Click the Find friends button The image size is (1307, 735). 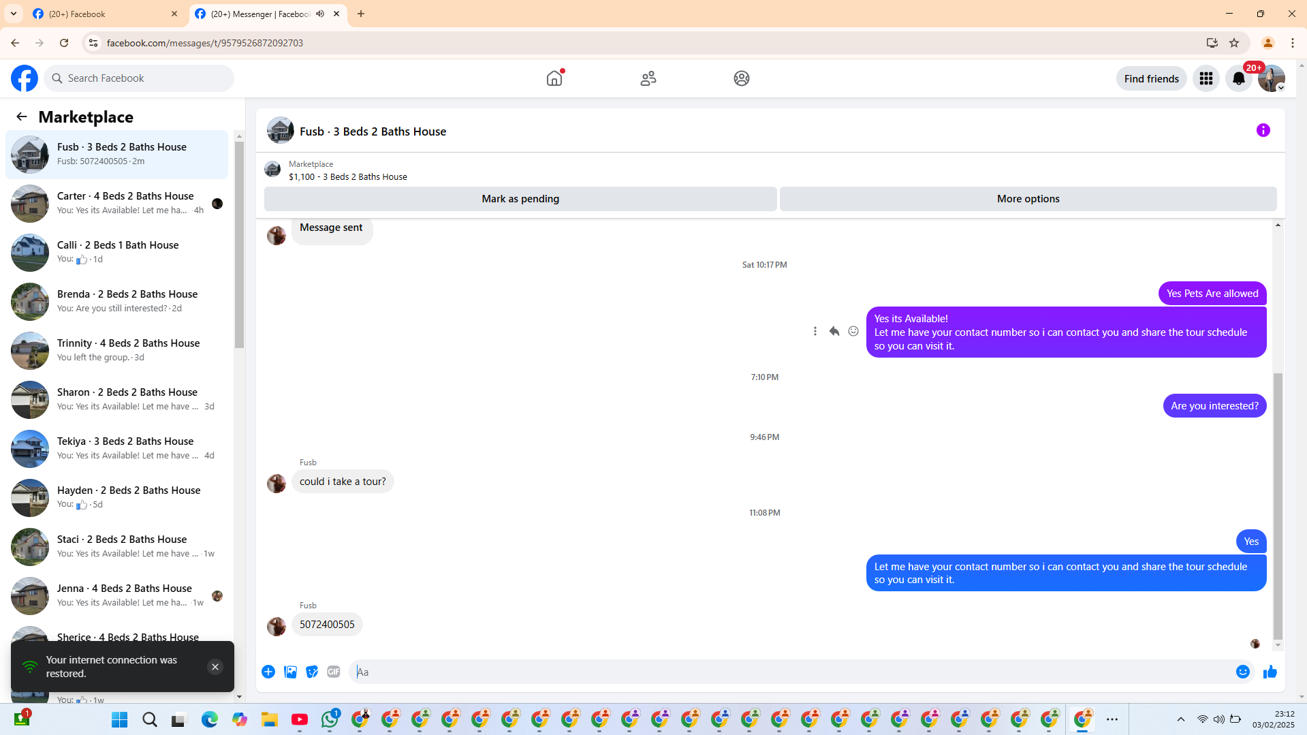1151,78
